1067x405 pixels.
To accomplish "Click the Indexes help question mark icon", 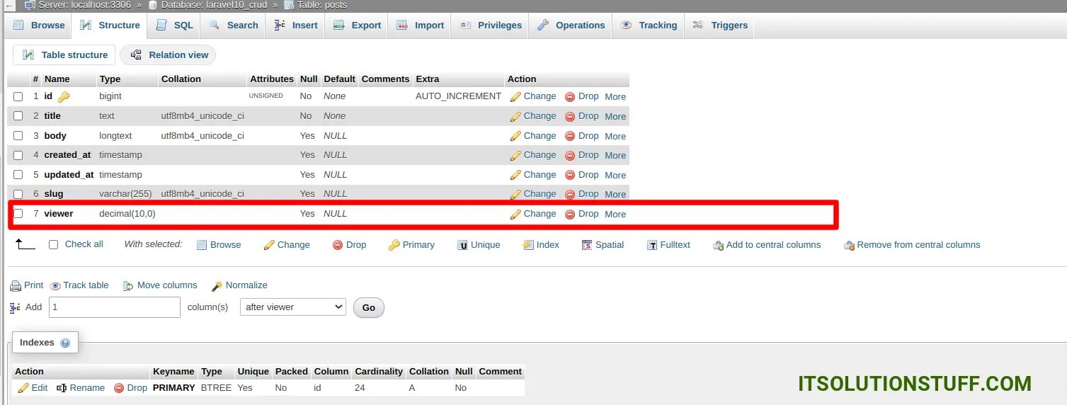I will point(65,343).
